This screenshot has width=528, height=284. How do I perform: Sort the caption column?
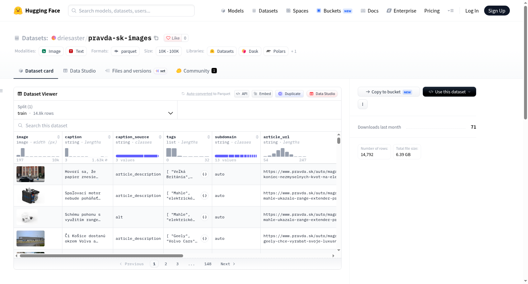pos(109,137)
